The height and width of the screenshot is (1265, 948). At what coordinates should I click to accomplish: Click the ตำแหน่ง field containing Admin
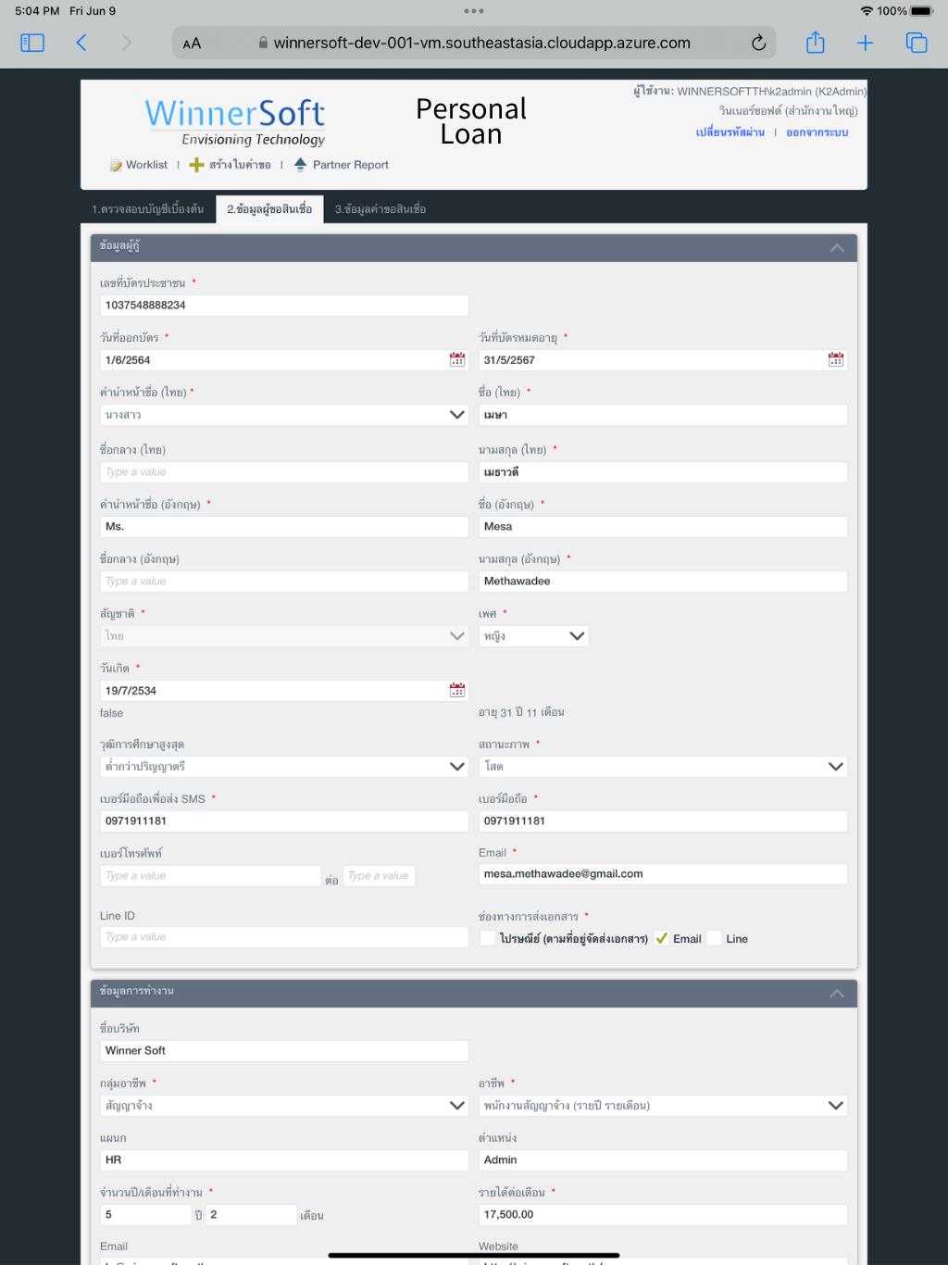tap(663, 1160)
